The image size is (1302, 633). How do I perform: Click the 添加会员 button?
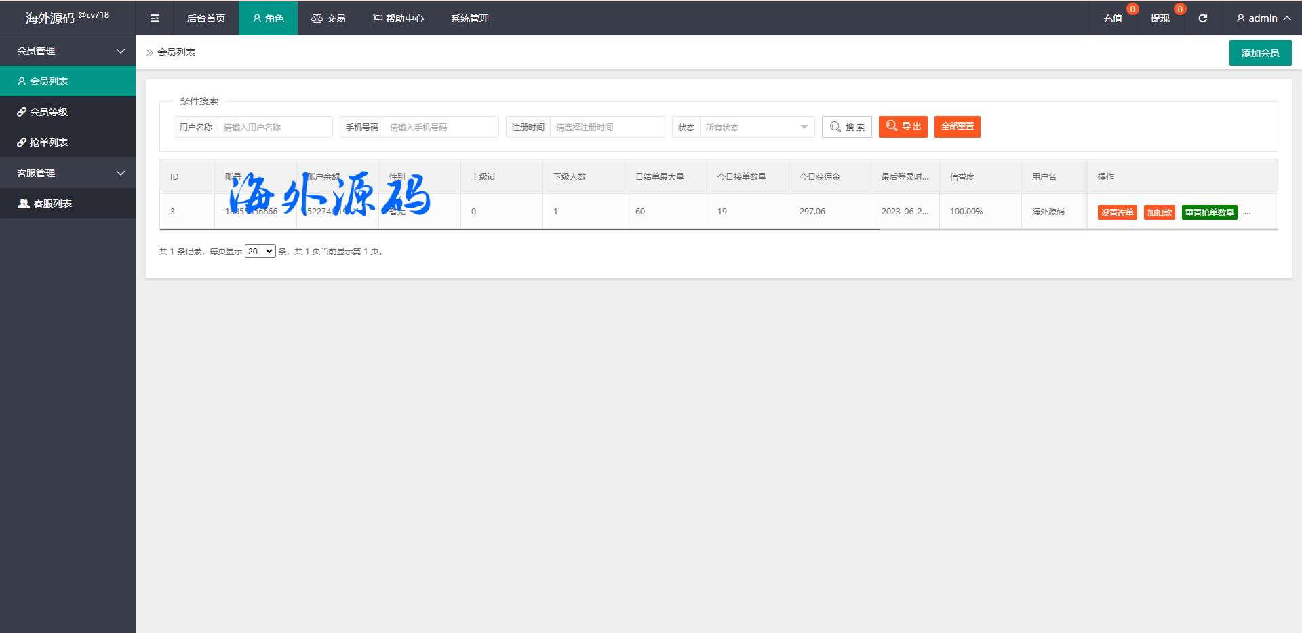pyautogui.click(x=1260, y=53)
